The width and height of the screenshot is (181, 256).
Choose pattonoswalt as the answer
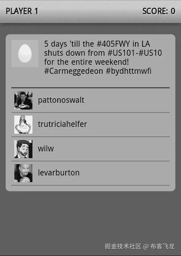tap(90, 100)
